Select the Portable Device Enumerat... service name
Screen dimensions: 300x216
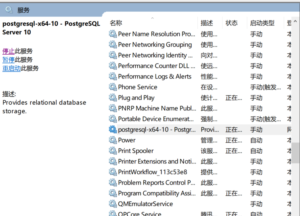156,119
